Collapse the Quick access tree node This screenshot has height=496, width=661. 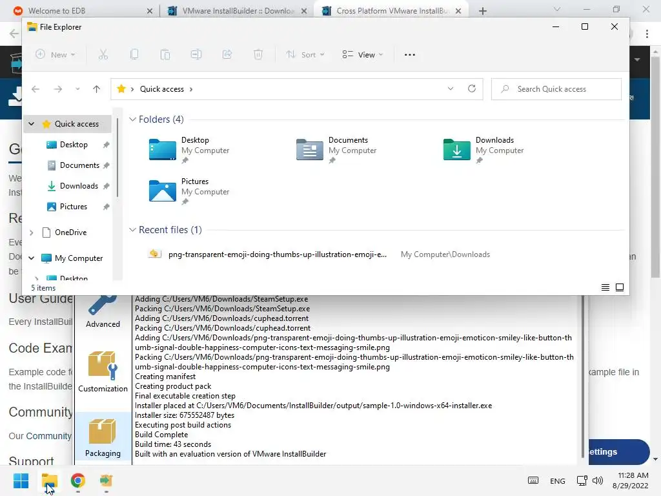pos(31,123)
